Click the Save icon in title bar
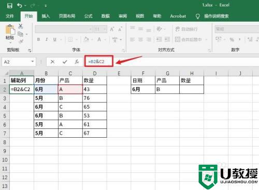 [10, 6]
